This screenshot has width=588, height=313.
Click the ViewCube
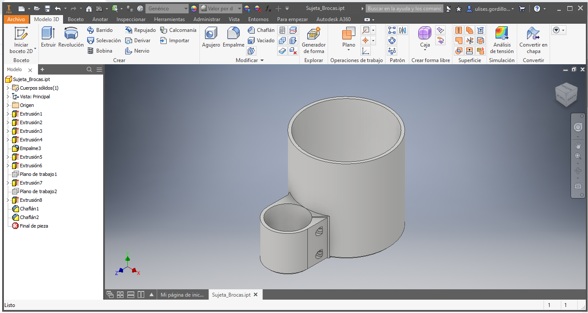click(566, 94)
